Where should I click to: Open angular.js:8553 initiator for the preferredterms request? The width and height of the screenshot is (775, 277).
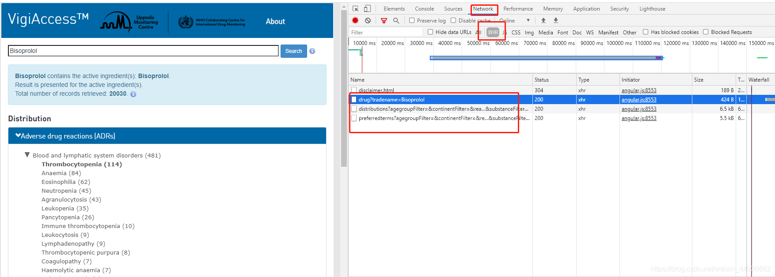click(x=639, y=118)
